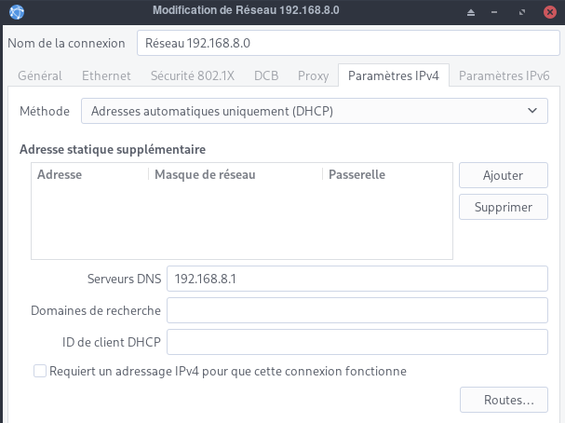Open the Routes… dialog

(x=508, y=401)
